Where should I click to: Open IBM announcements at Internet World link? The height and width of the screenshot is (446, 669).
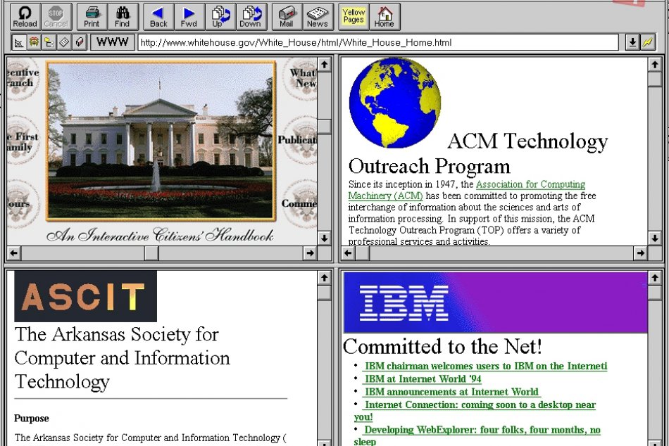pyautogui.click(x=452, y=392)
